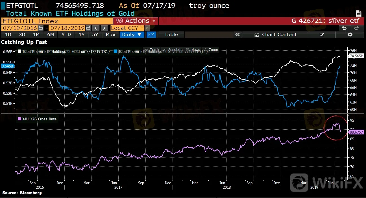Expand the Actions dropdown menu
This screenshot has width=366, height=198.
136,21
